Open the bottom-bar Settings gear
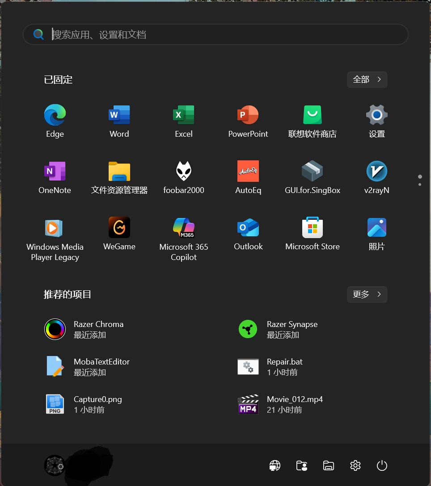431x486 pixels. 355,465
